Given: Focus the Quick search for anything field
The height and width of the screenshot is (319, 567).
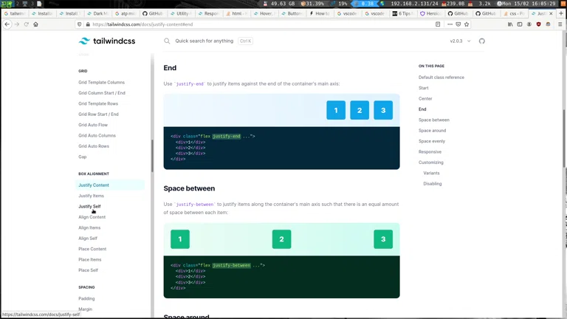Looking at the screenshot, I should [x=204, y=41].
